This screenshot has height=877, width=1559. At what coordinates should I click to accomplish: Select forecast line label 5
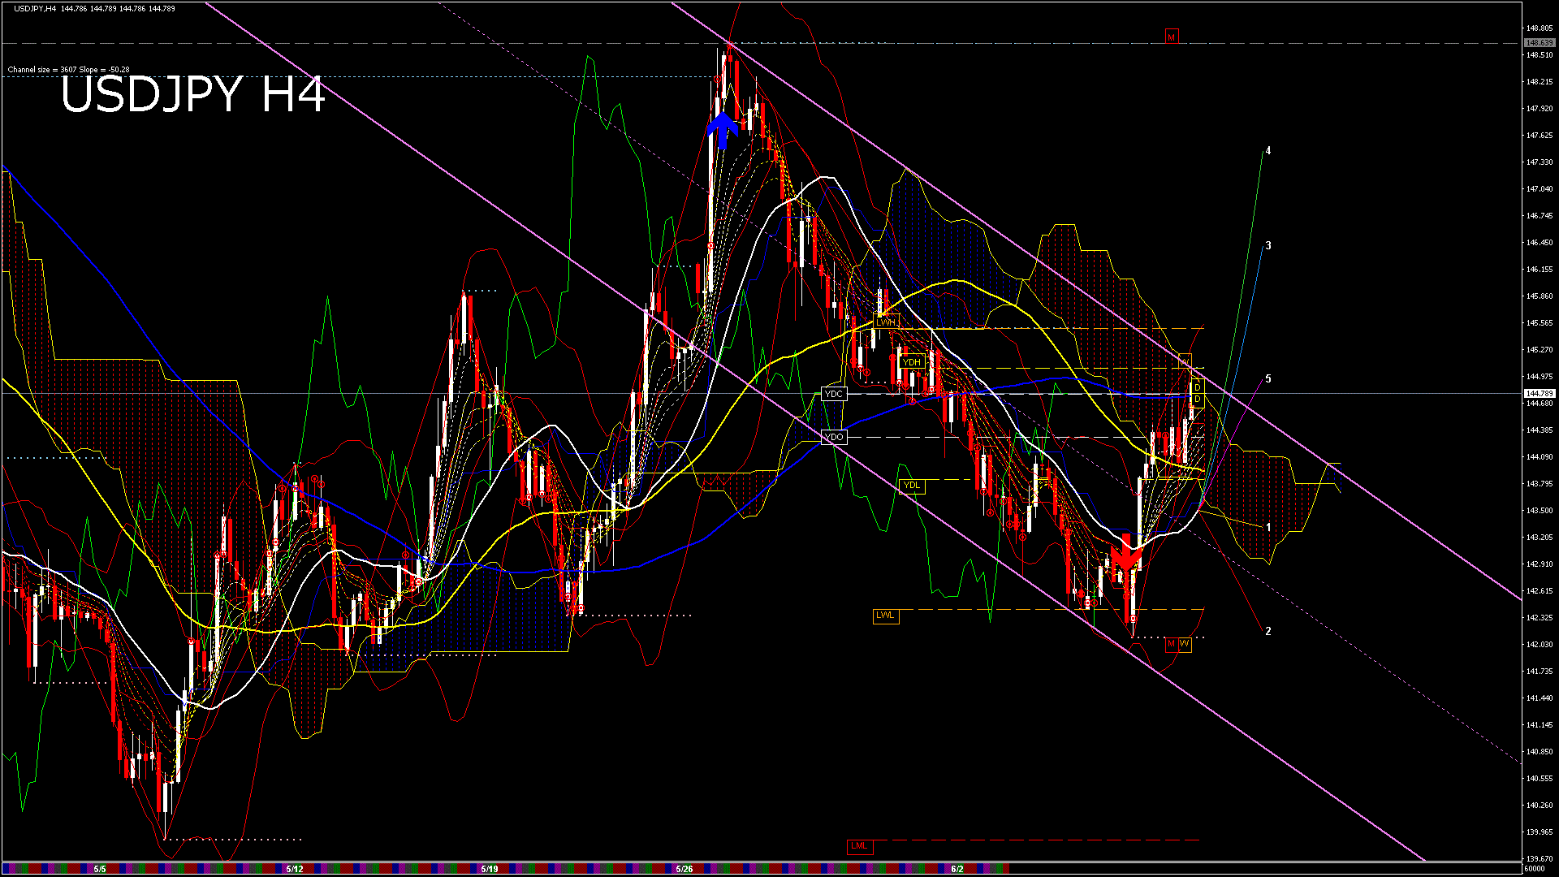1268,379
